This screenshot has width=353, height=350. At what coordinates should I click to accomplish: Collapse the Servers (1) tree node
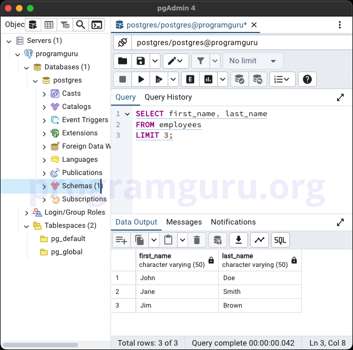pos(9,41)
